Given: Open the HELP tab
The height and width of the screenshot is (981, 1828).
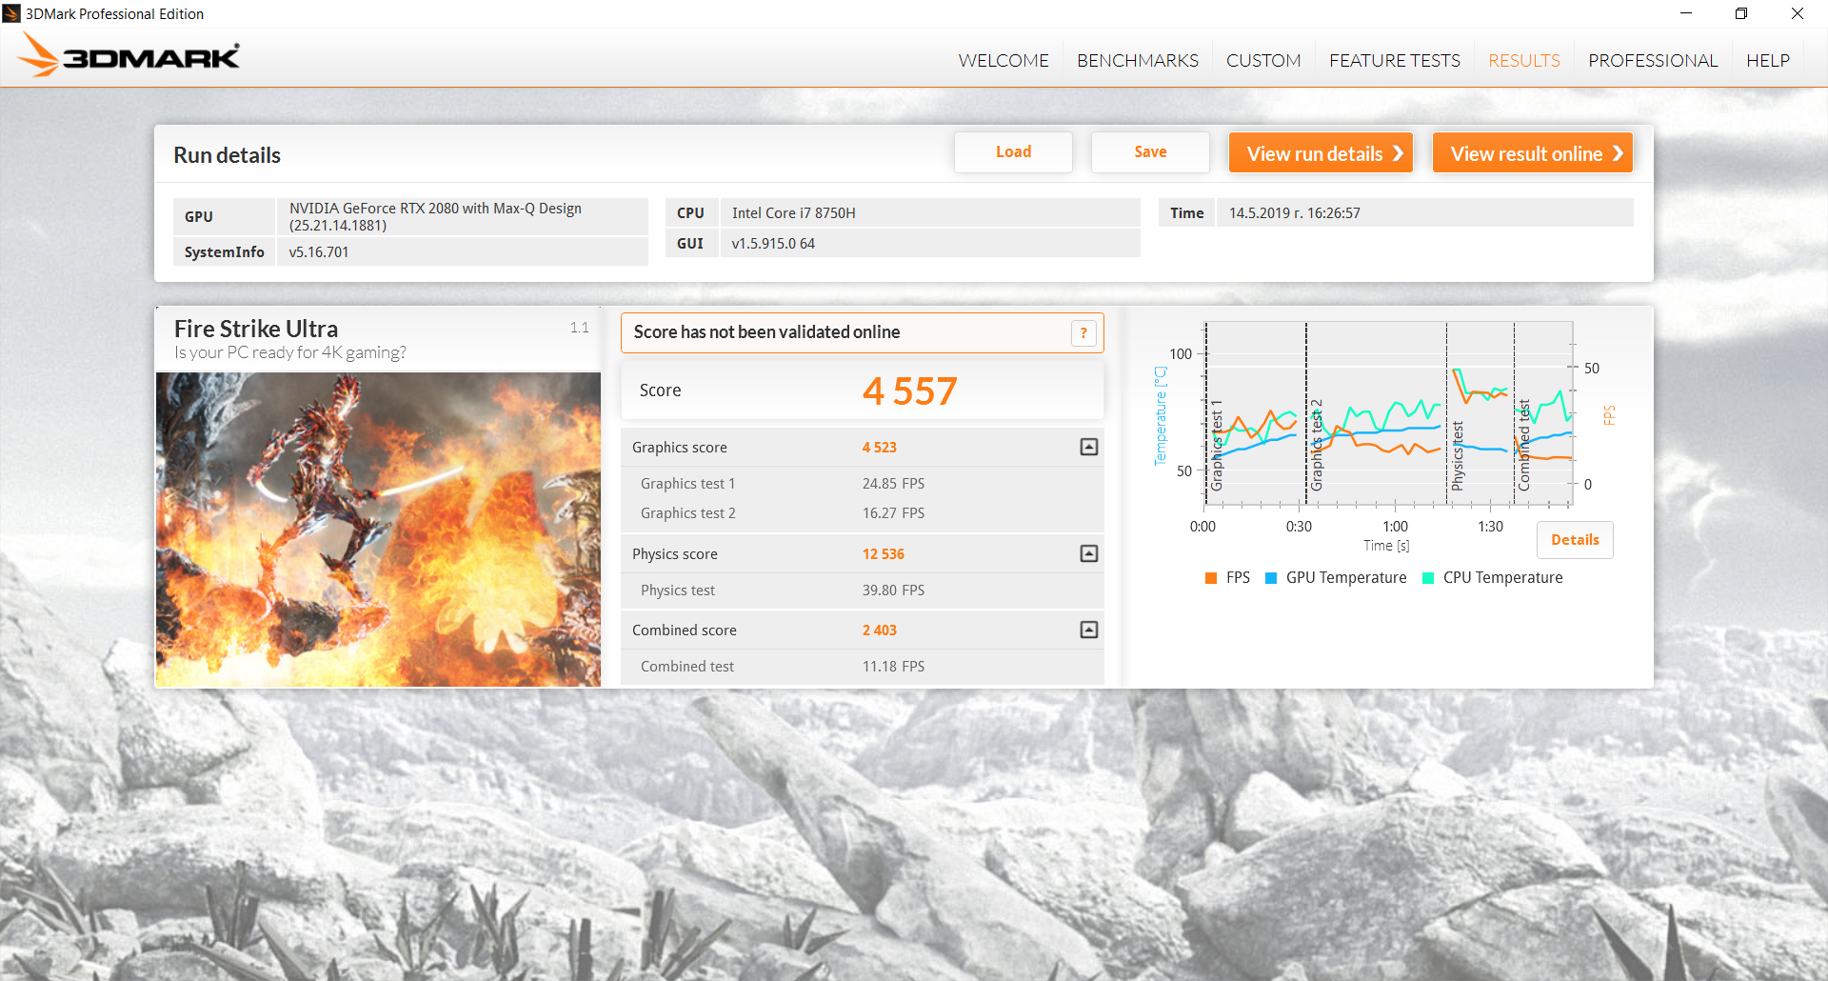Looking at the screenshot, I should point(1768,60).
